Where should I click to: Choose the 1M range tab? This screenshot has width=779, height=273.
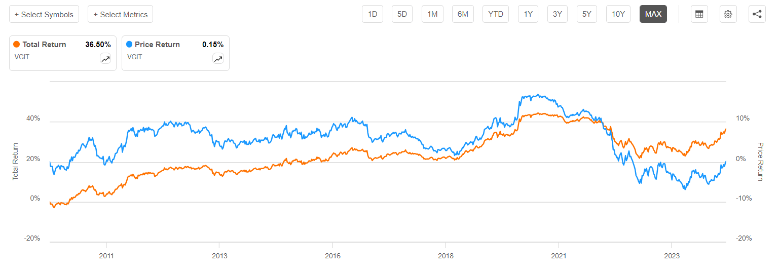[432, 14]
